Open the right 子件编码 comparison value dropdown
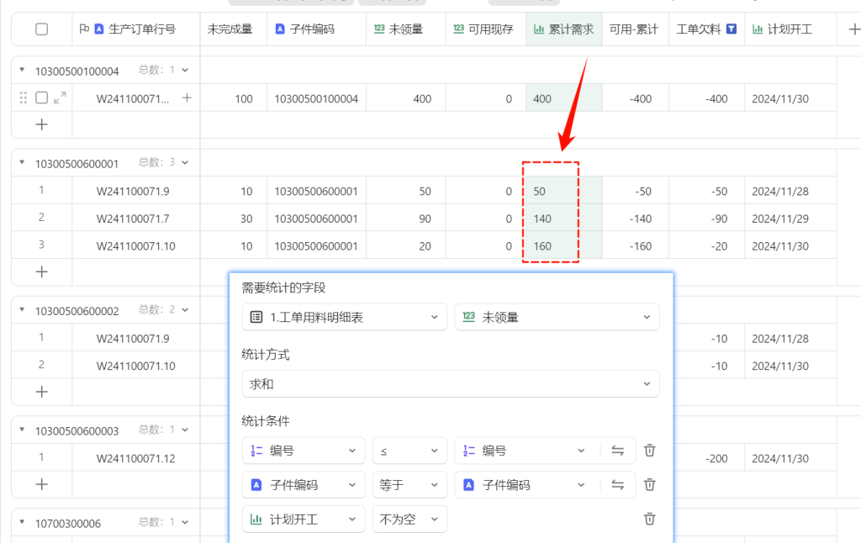 (x=526, y=485)
